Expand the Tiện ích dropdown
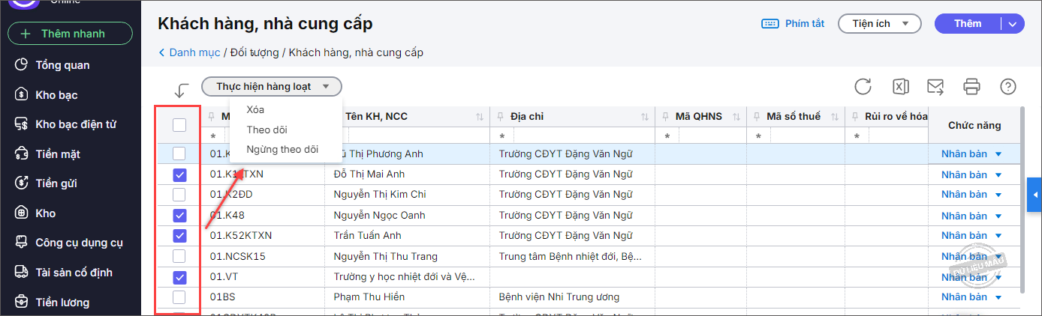Viewport: 1042px width, 316px height. (879, 24)
